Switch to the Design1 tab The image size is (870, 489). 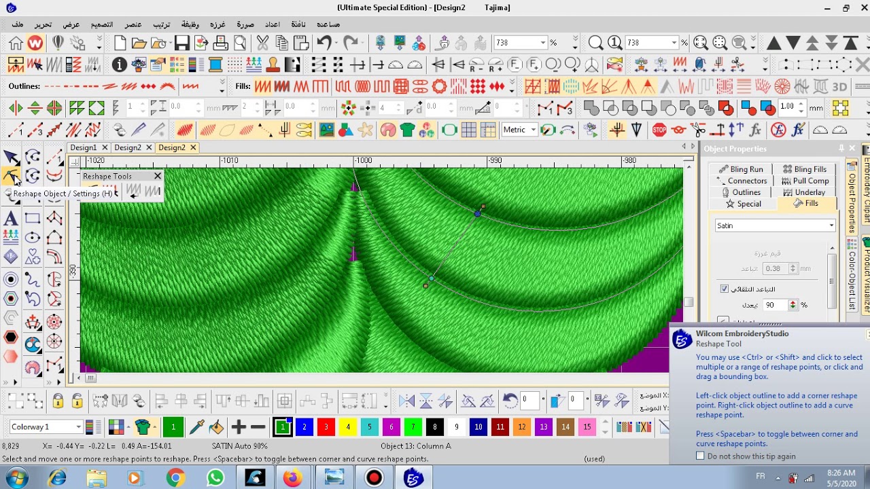(x=84, y=147)
